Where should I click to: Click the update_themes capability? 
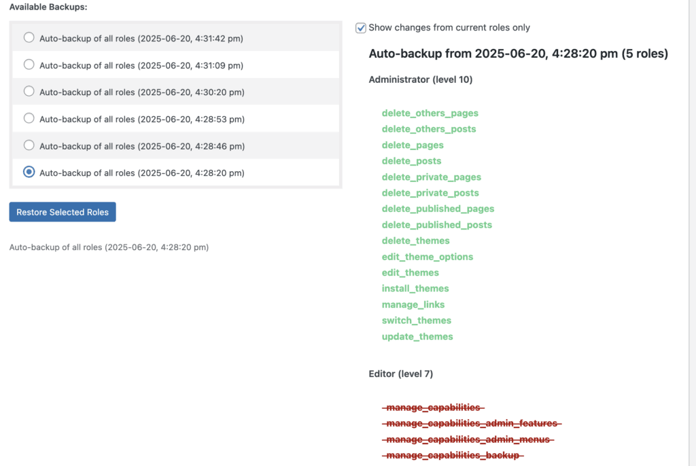coord(418,336)
